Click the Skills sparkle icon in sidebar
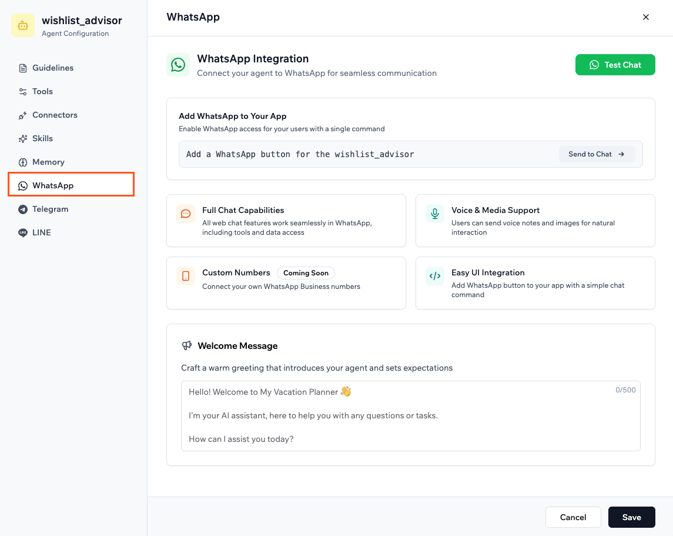Viewport: 673px width, 536px height. pos(23,139)
